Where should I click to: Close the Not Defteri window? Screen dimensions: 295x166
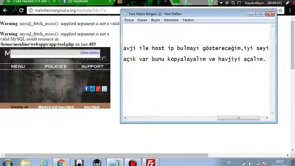pyautogui.click(x=270, y=14)
